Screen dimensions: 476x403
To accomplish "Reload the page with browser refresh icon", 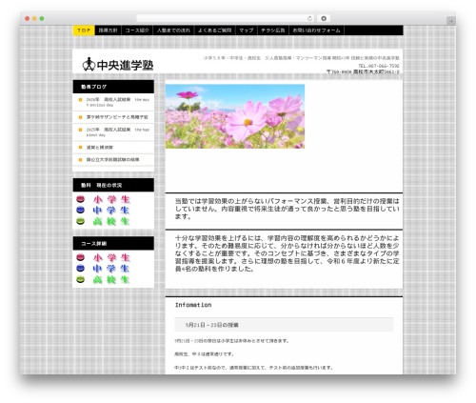I will (x=309, y=18).
